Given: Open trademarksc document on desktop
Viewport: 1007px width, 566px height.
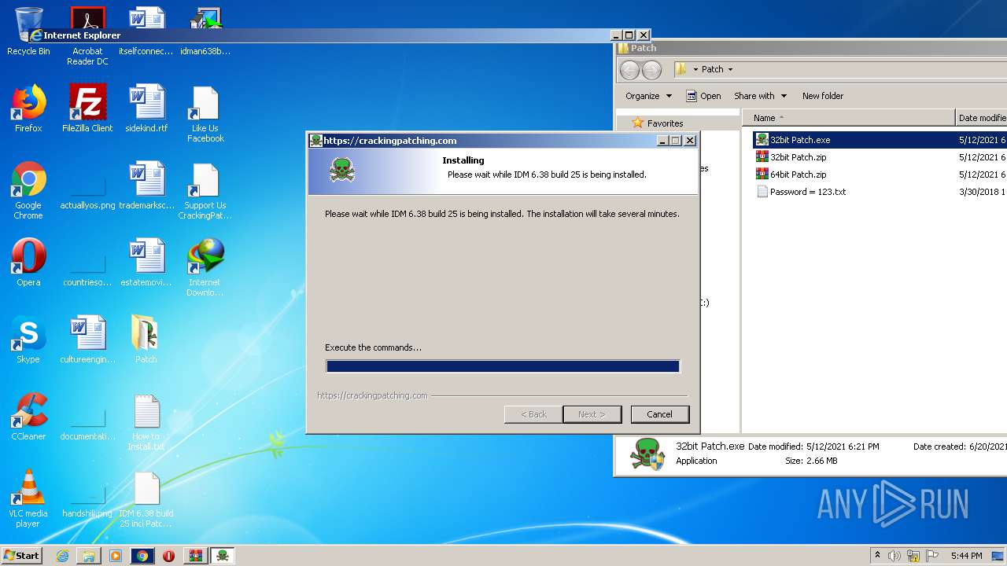Looking at the screenshot, I should tap(146, 185).
